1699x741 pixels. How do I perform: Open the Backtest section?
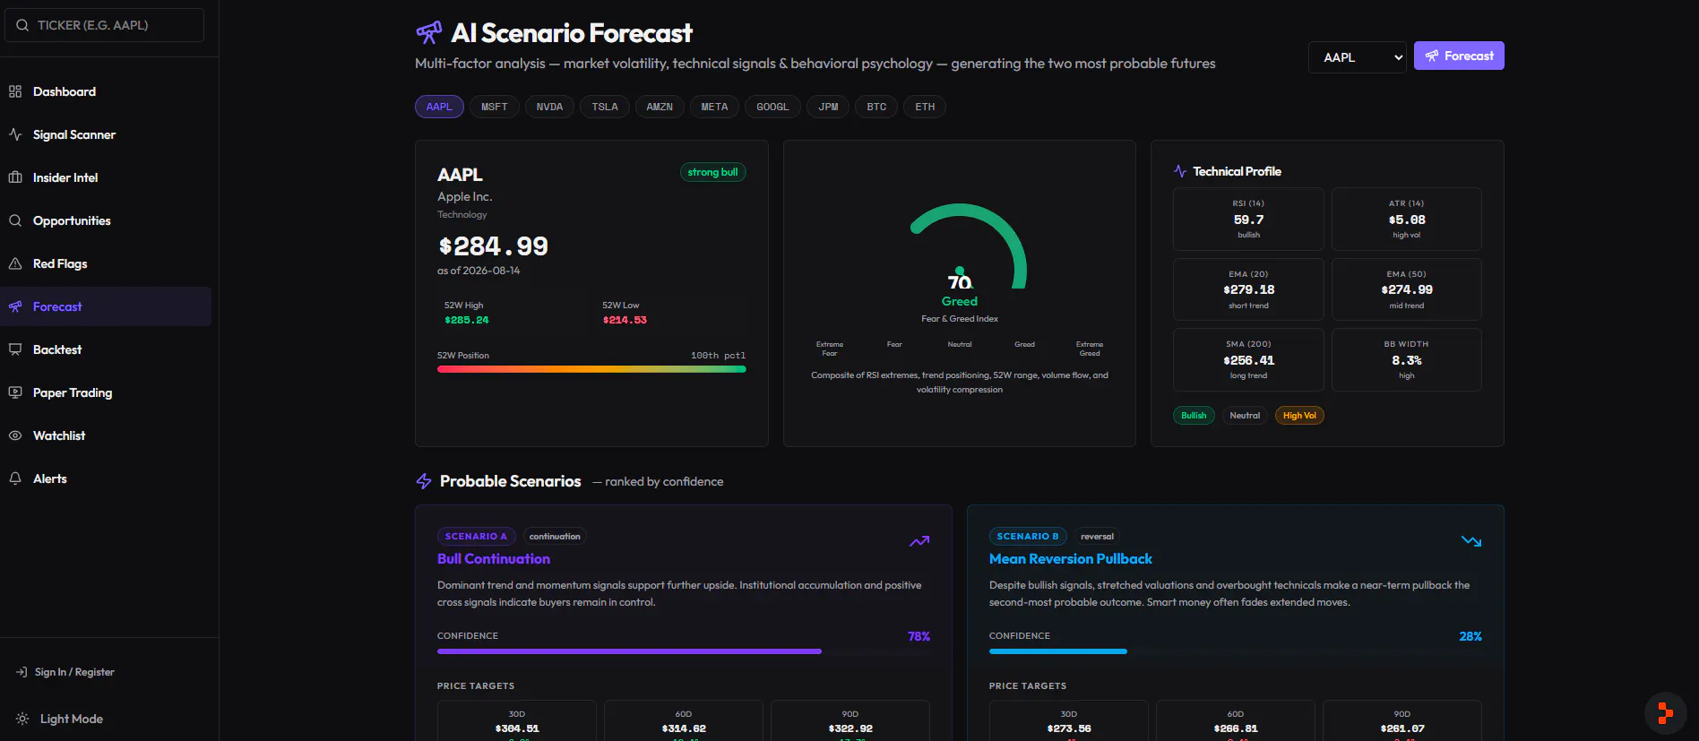click(x=106, y=349)
